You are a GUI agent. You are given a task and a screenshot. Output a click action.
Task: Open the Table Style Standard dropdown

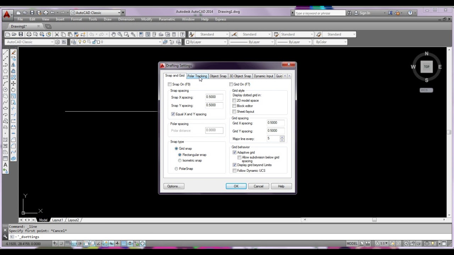[297, 34]
